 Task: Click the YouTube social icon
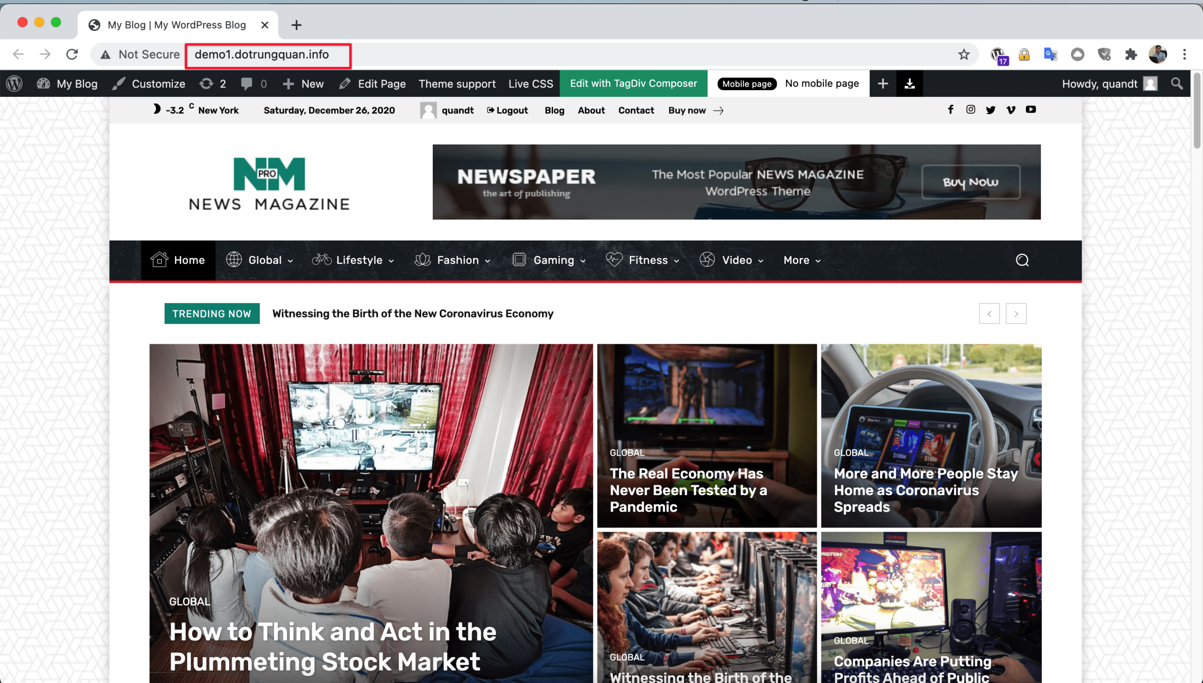pos(1031,109)
